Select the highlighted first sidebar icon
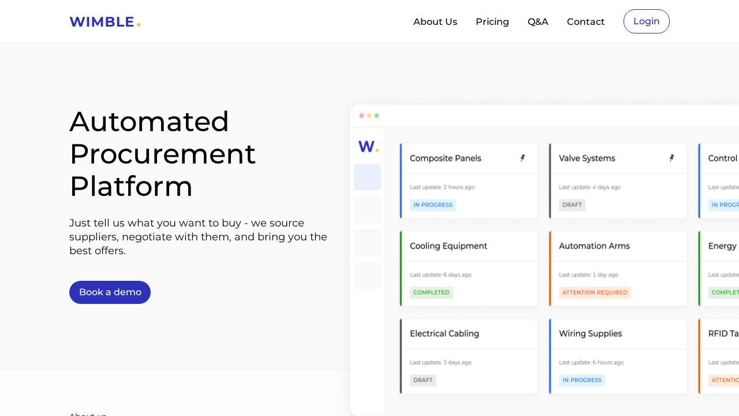The width and height of the screenshot is (739, 416). coord(367,177)
